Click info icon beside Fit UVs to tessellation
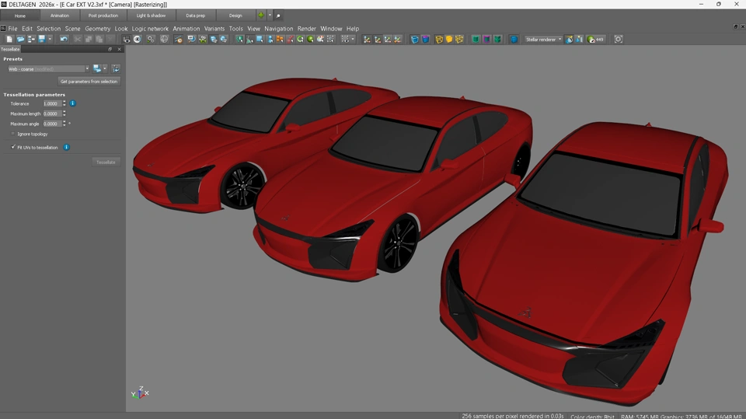 [67, 147]
